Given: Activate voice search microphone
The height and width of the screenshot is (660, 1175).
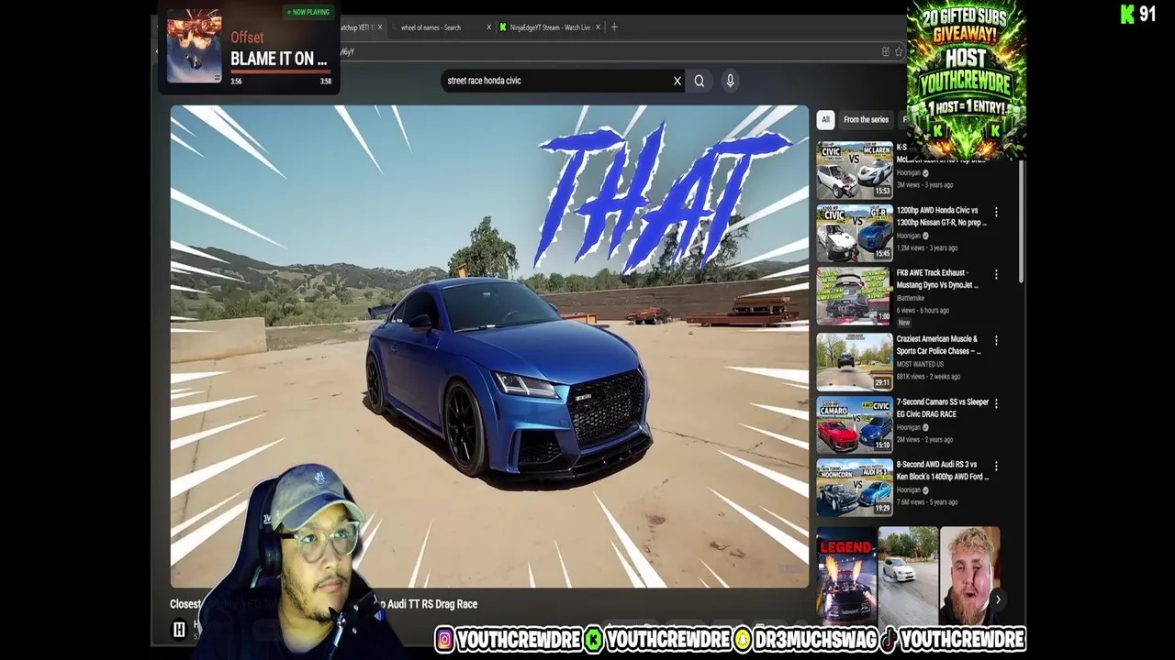Looking at the screenshot, I should click(x=731, y=81).
